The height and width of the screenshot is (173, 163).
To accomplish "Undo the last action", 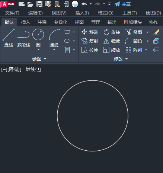I will pos(84,4).
